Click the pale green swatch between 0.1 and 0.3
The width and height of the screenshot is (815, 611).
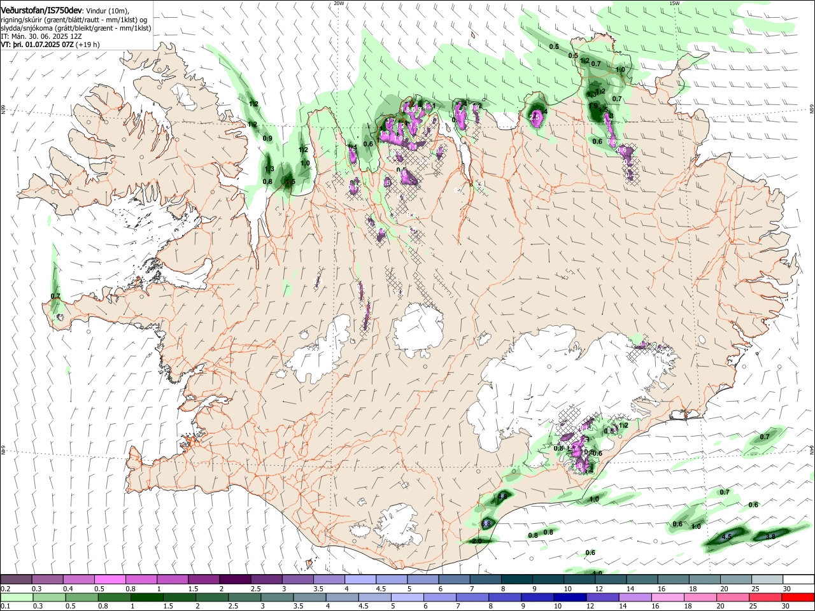point(17,597)
